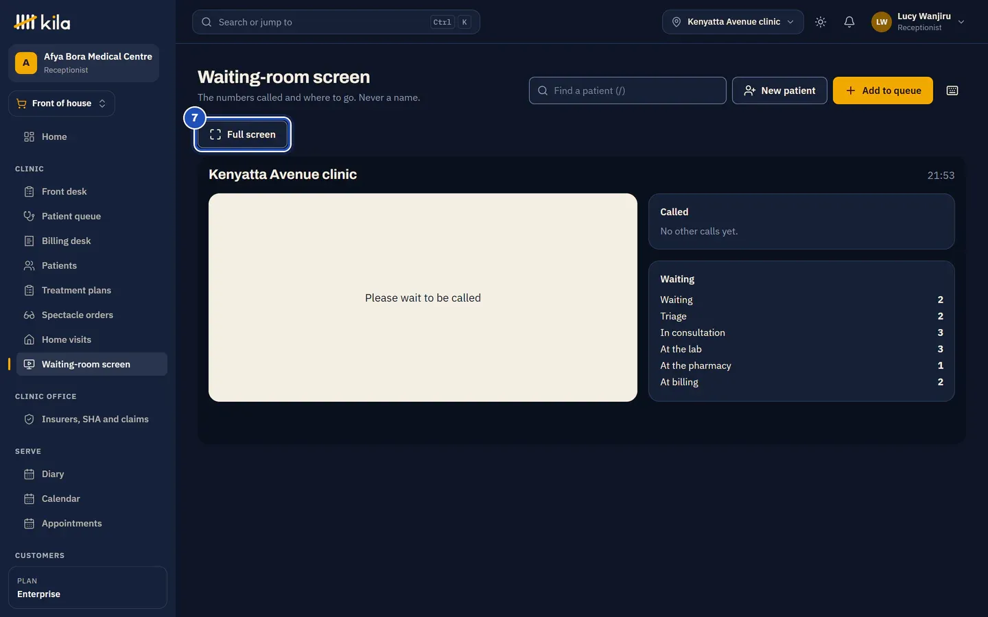Click the Home sidebar icon
The height and width of the screenshot is (617, 988).
(29, 137)
